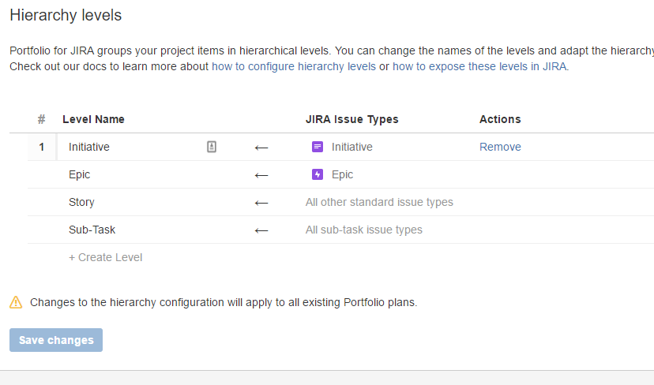Open 'how to configure hierarchy levels' docs

[293, 66]
